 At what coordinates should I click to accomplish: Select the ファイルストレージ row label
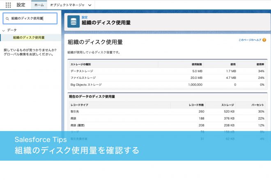coord(83,78)
